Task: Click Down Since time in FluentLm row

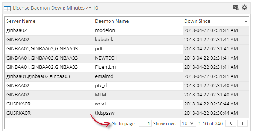Action: (216, 67)
